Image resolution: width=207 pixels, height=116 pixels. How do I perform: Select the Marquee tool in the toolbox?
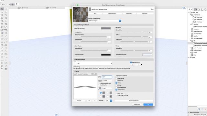click(x=6, y=9)
